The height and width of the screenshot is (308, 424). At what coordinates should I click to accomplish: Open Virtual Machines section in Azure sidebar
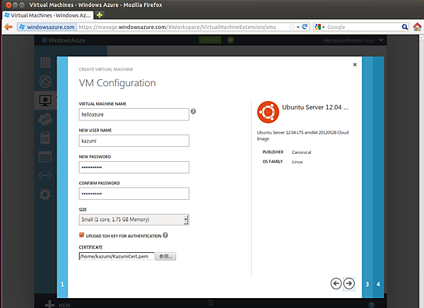coord(45,100)
